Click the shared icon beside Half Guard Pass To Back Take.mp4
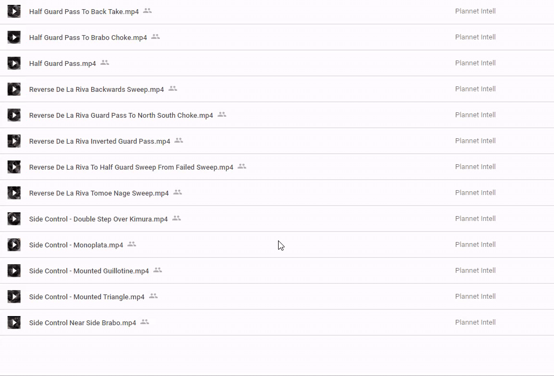The height and width of the screenshot is (376, 554). point(147,11)
